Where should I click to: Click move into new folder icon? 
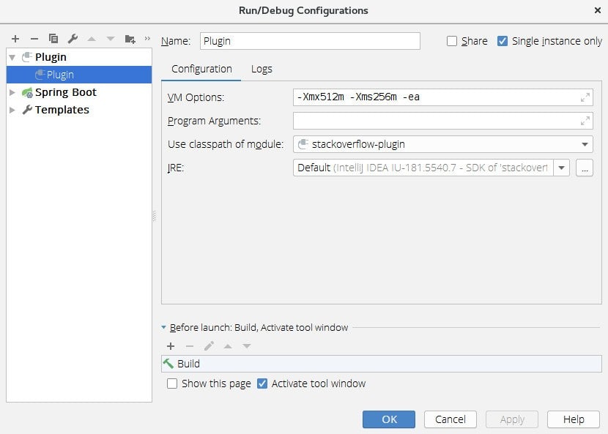pos(130,39)
